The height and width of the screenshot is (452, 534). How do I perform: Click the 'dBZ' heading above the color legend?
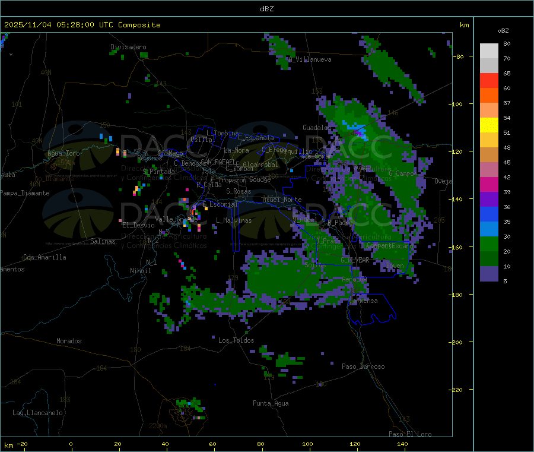(503, 31)
